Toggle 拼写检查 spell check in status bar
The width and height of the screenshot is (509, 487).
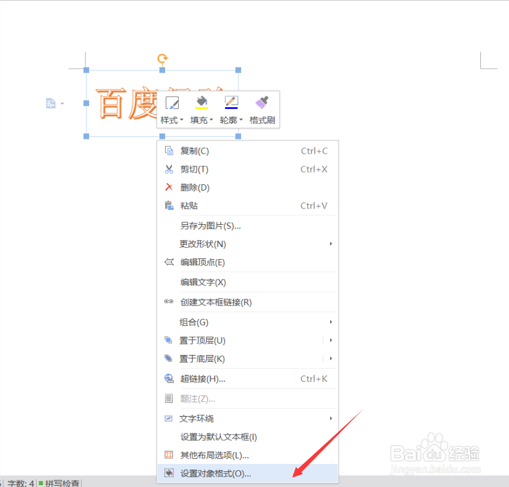pos(60,483)
